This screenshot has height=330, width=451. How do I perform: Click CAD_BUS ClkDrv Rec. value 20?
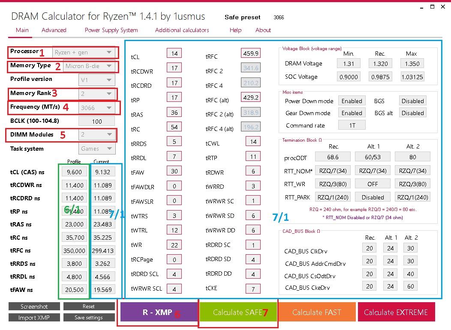coord(369,248)
